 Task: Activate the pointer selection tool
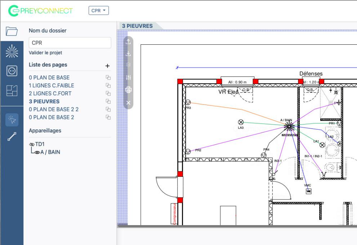tap(12, 120)
